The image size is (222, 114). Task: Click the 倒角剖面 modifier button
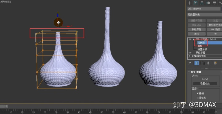pos(196,25)
